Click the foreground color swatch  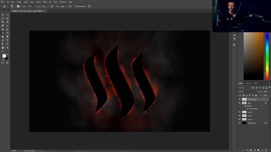click(4, 56)
